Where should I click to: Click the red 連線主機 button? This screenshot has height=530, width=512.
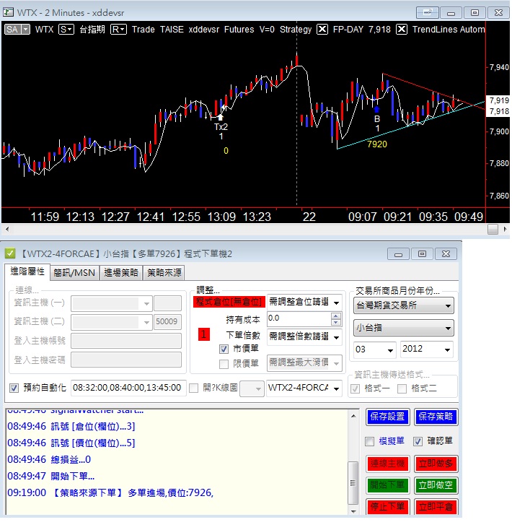tap(387, 464)
